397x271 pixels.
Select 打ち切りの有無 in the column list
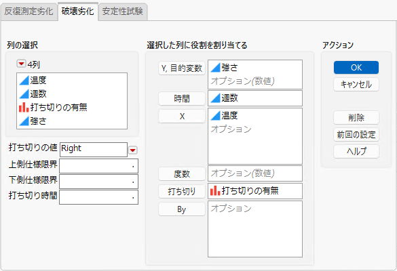point(58,107)
